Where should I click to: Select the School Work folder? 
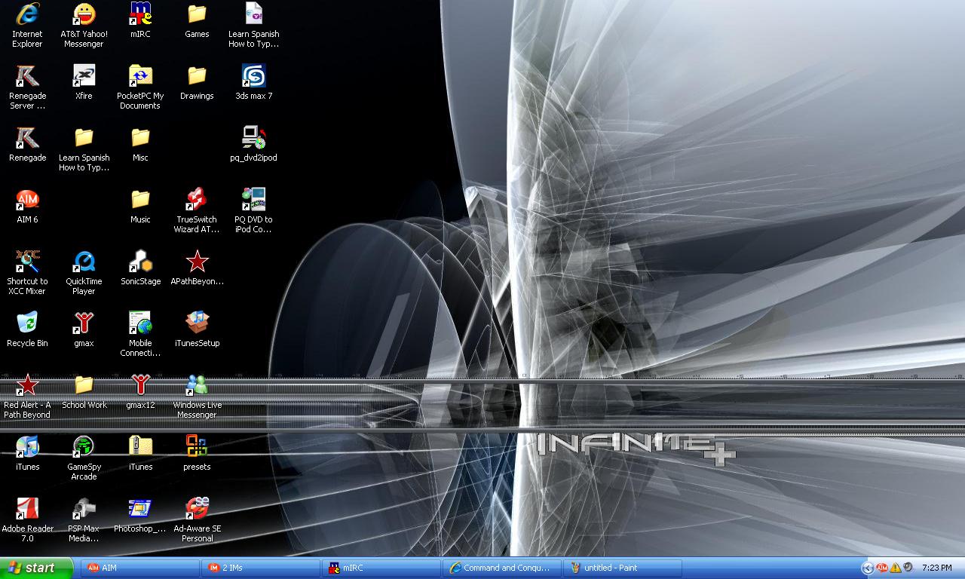[84, 385]
